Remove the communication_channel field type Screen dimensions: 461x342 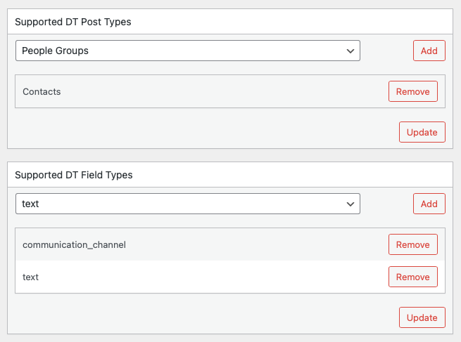pyautogui.click(x=412, y=244)
